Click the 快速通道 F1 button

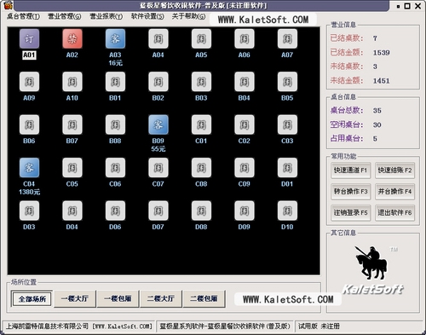(351, 170)
